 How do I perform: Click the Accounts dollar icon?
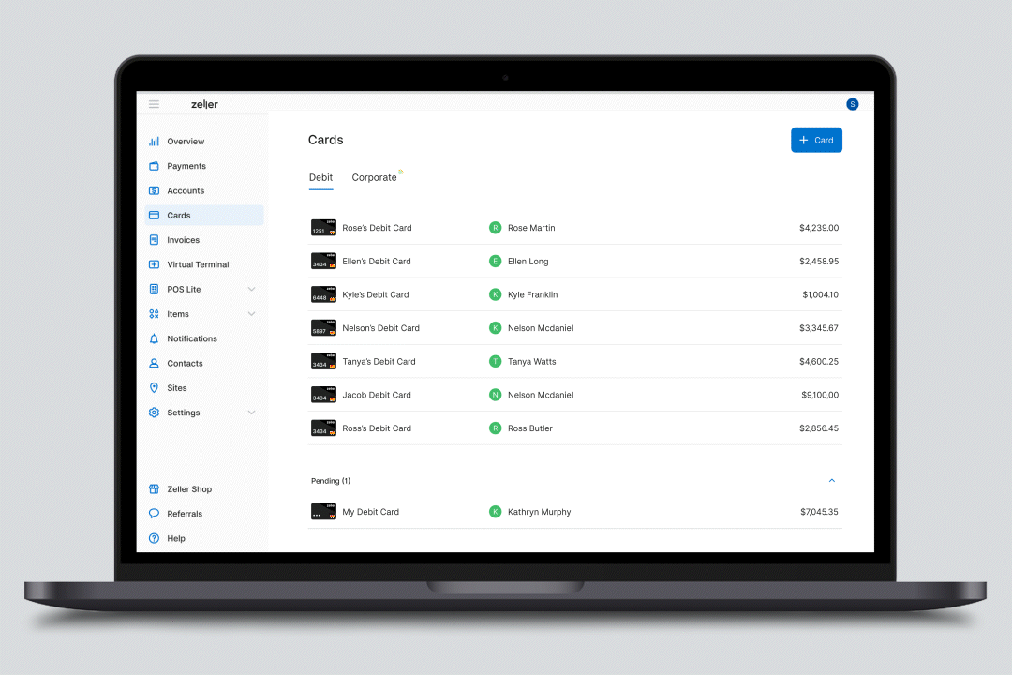[154, 190]
